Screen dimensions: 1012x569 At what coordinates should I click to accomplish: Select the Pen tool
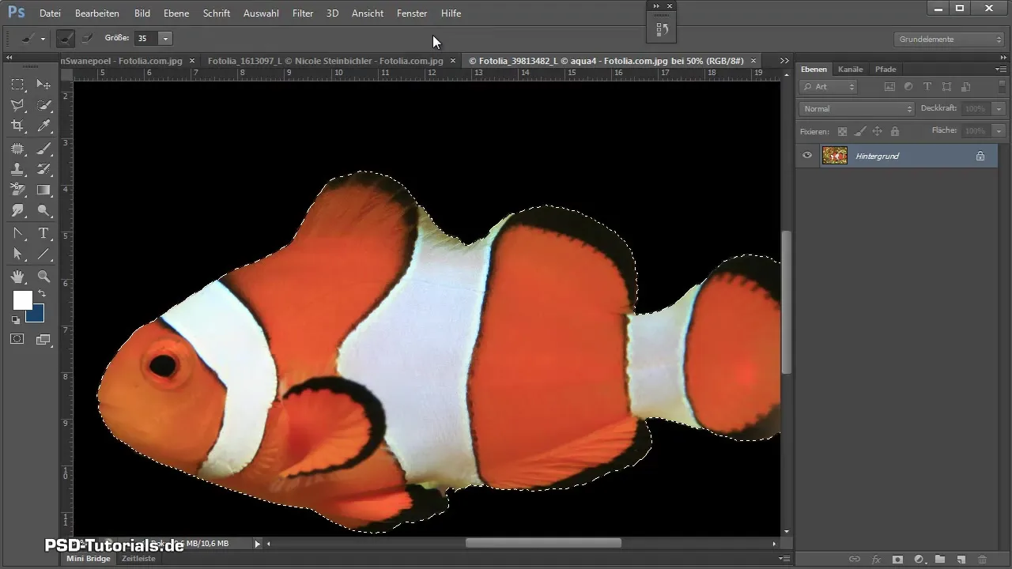17,233
